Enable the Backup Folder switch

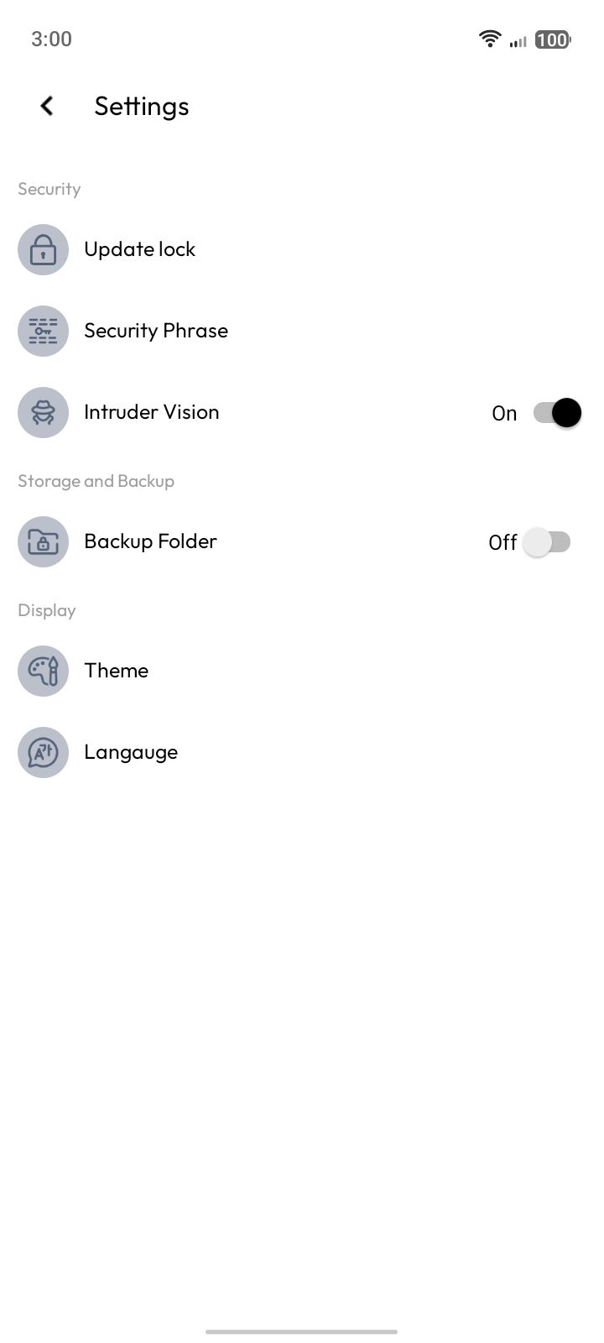[547, 542]
